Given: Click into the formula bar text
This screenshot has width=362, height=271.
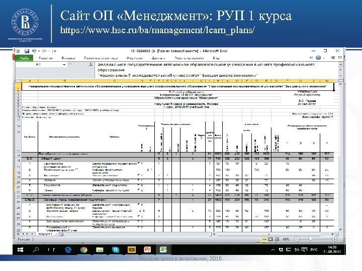Looking at the screenshot, I should click(216, 70).
